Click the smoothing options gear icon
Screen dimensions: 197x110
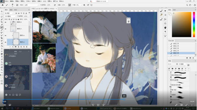pos(84,5)
